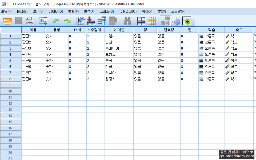Open a data file with the folder icon
256x160 pixels.
7,21
